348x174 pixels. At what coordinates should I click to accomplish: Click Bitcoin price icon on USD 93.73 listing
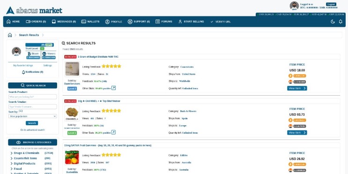pos(290,120)
